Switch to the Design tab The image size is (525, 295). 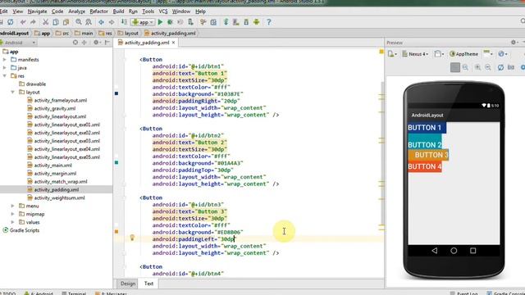pos(128,284)
